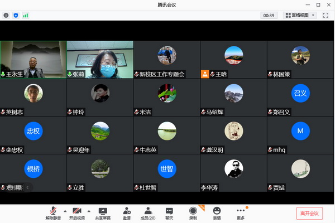Open the security shield icon
The height and width of the screenshot is (223, 335).
[x=16, y=15]
